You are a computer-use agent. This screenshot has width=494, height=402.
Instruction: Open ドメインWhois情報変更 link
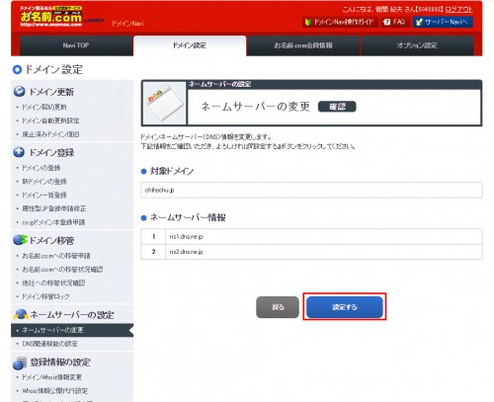point(51,377)
